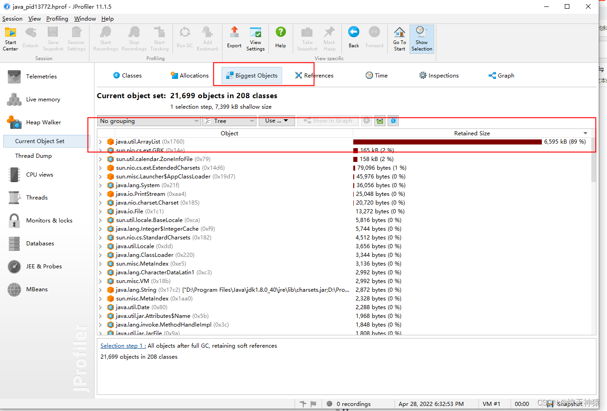Screen dimensions: 607x411
Task: Expand the sun.misc.Launcher$AppClassLoader row
Action: tap(101, 177)
